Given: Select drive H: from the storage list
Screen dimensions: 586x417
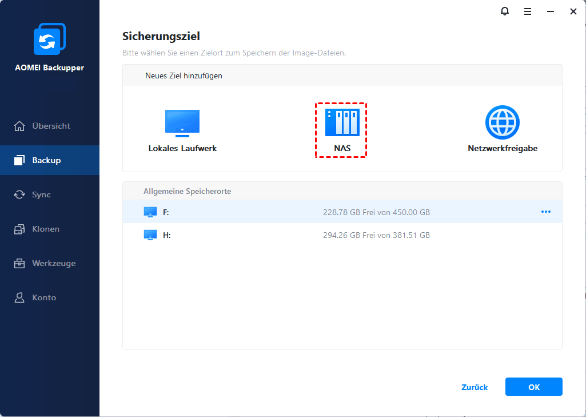Looking at the screenshot, I should (286, 235).
